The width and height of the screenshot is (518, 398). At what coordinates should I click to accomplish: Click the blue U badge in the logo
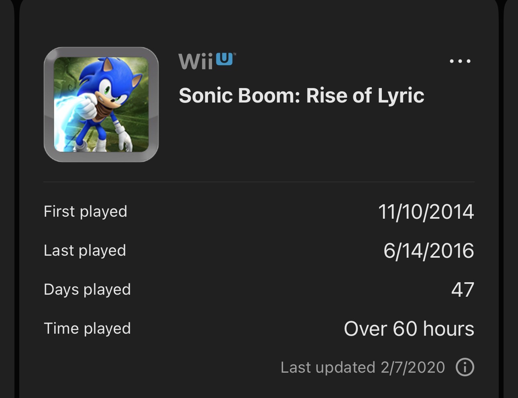pyautogui.click(x=224, y=59)
